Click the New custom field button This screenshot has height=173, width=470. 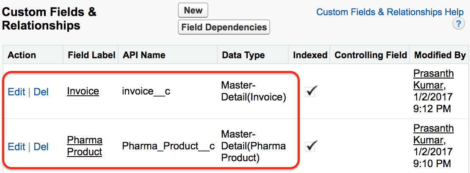tap(193, 11)
